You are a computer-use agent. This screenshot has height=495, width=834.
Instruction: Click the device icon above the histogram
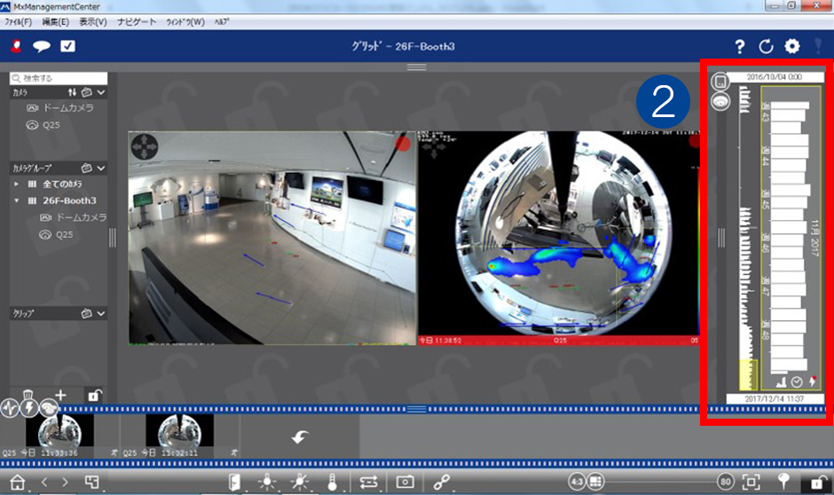click(x=720, y=82)
